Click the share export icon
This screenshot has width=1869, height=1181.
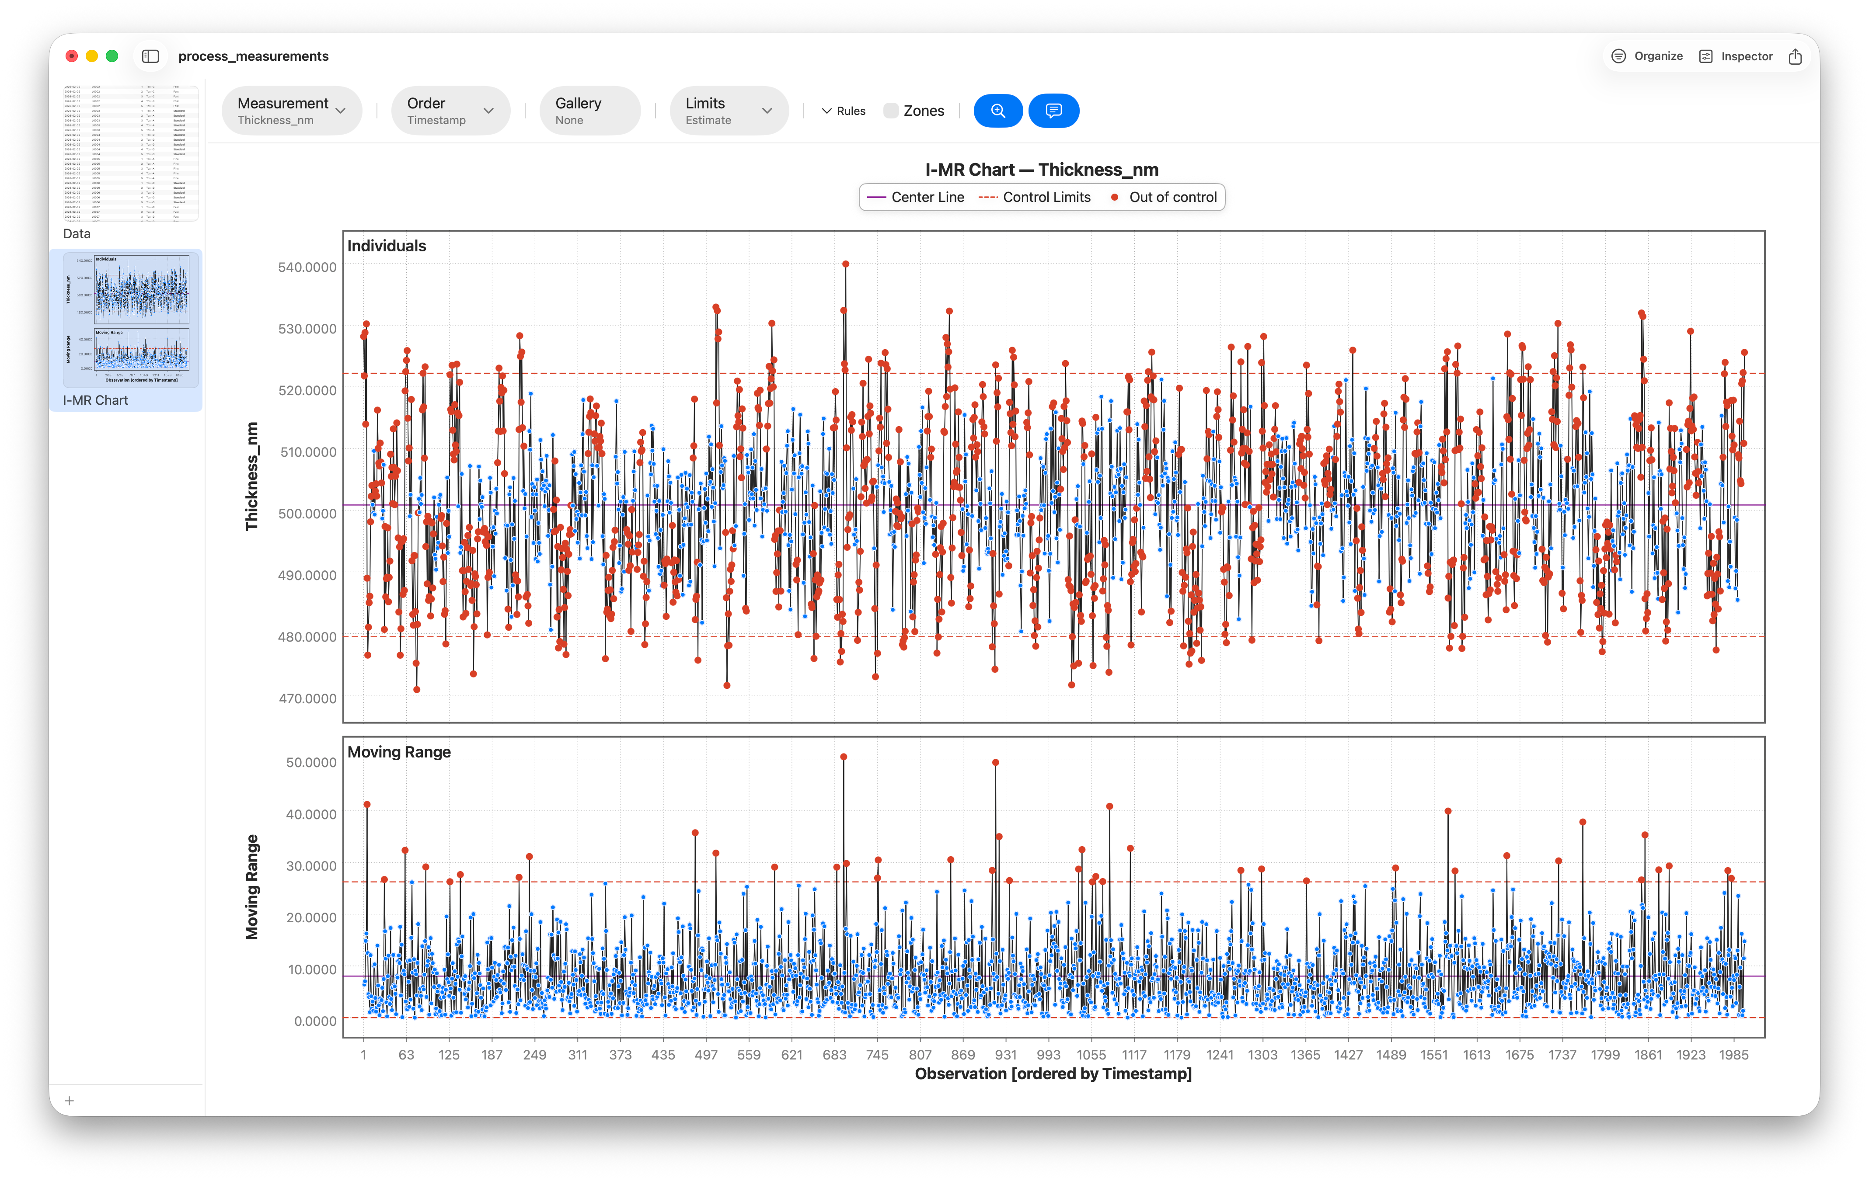1795,56
